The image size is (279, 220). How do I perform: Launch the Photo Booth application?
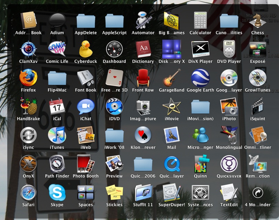tap(86, 164)
